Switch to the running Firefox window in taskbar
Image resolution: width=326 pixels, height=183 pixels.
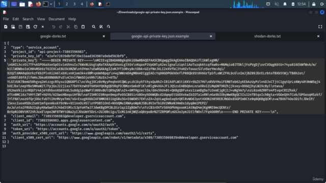tap(92, 4)
